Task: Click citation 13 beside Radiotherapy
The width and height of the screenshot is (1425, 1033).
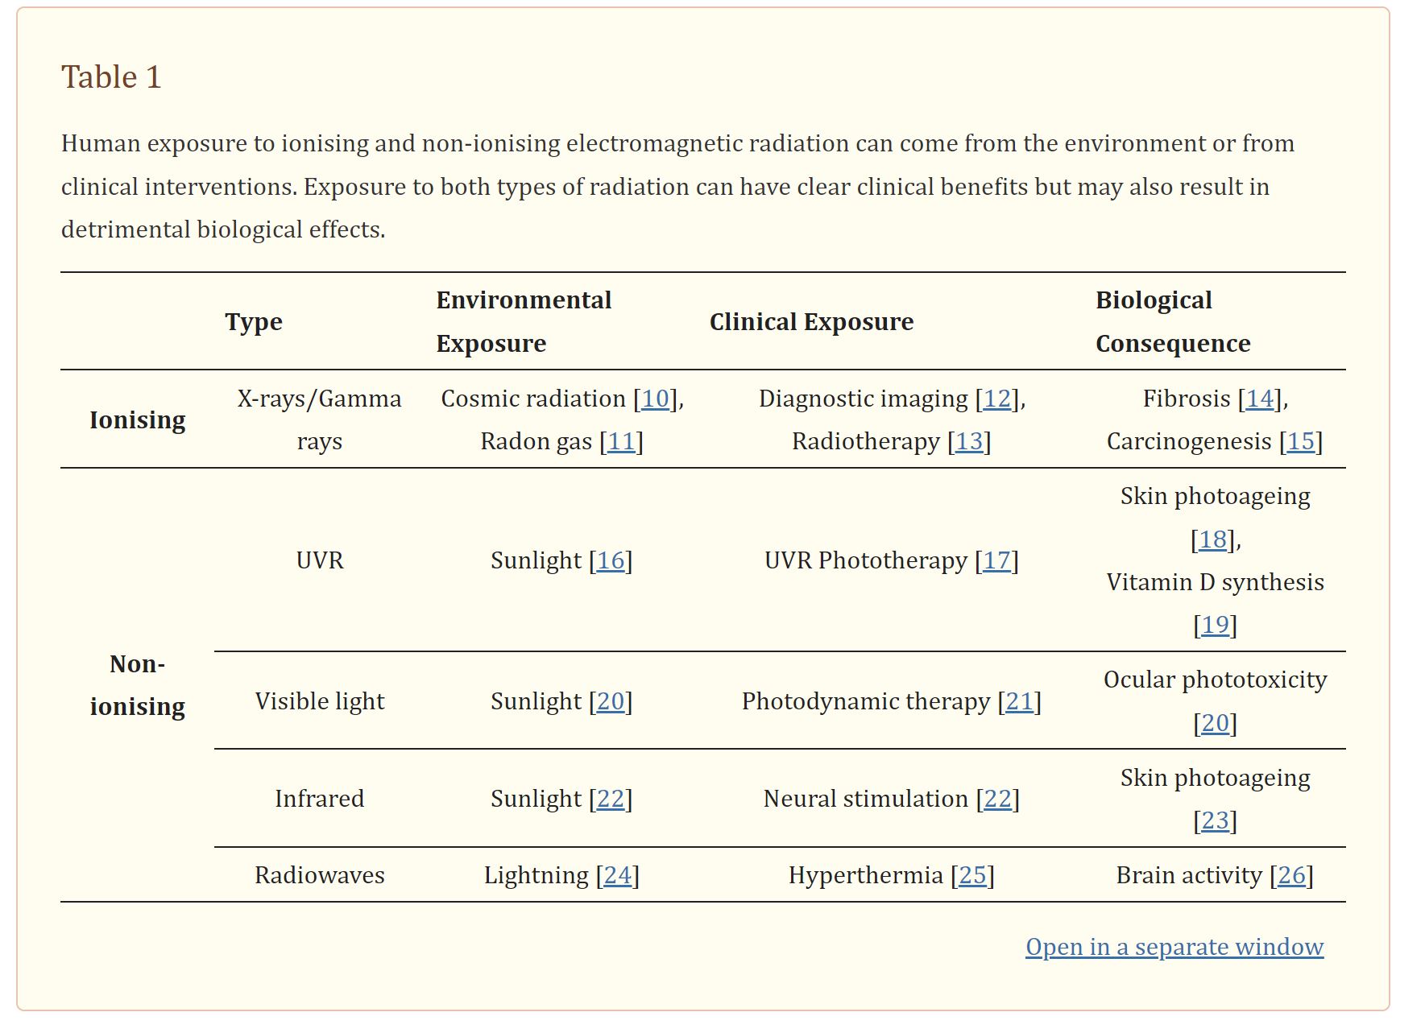Action: [x=969, y=441]
